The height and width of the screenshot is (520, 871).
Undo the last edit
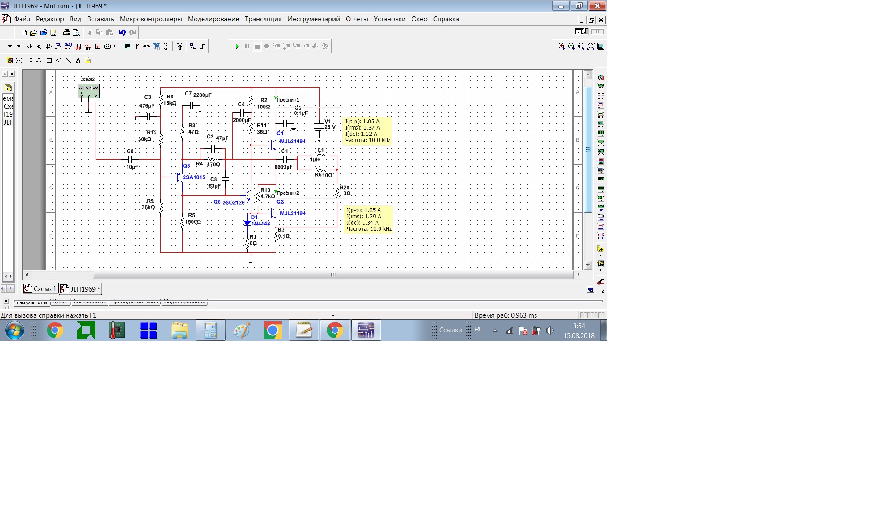pos(122,32)
